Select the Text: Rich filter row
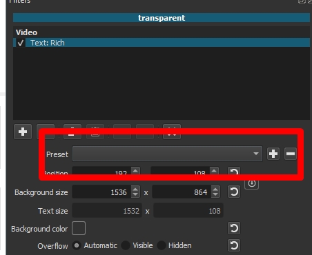The width and height of the screenshot is (312, 255). tap(162, 43)
